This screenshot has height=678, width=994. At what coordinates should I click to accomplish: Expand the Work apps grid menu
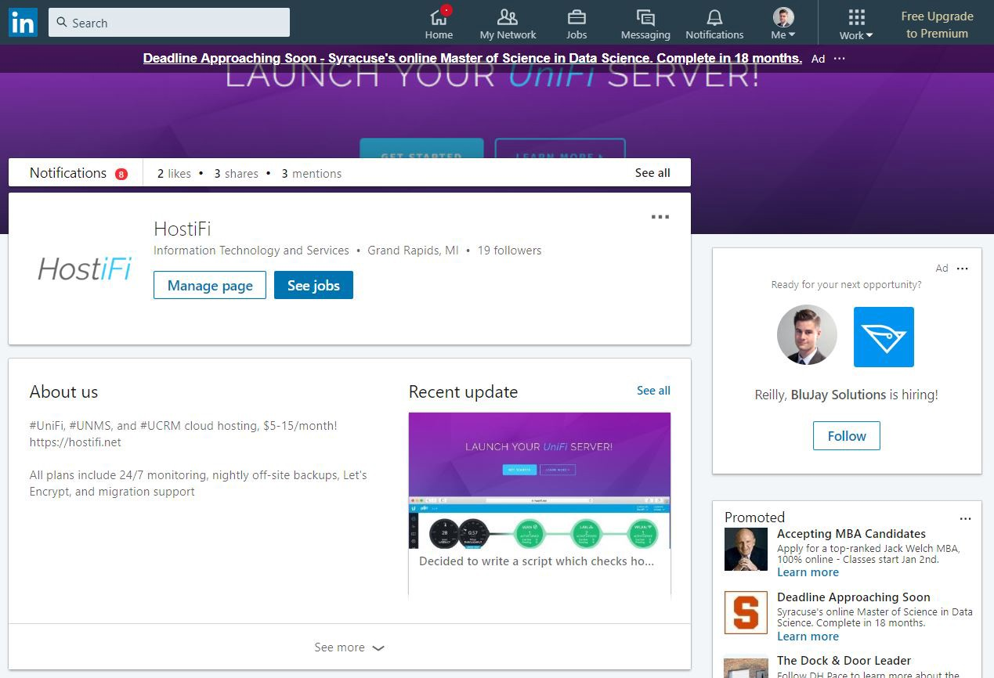[x=856, y=23]
